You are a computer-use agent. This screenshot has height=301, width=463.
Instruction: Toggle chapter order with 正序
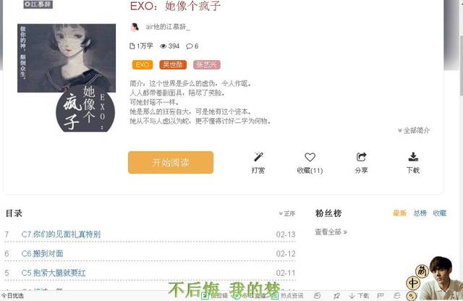pos(287,213)
